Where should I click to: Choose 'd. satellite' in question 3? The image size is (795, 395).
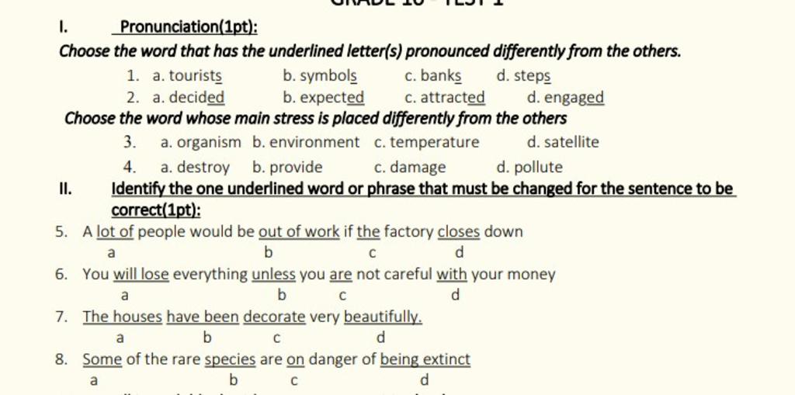(x=563, y=142)
